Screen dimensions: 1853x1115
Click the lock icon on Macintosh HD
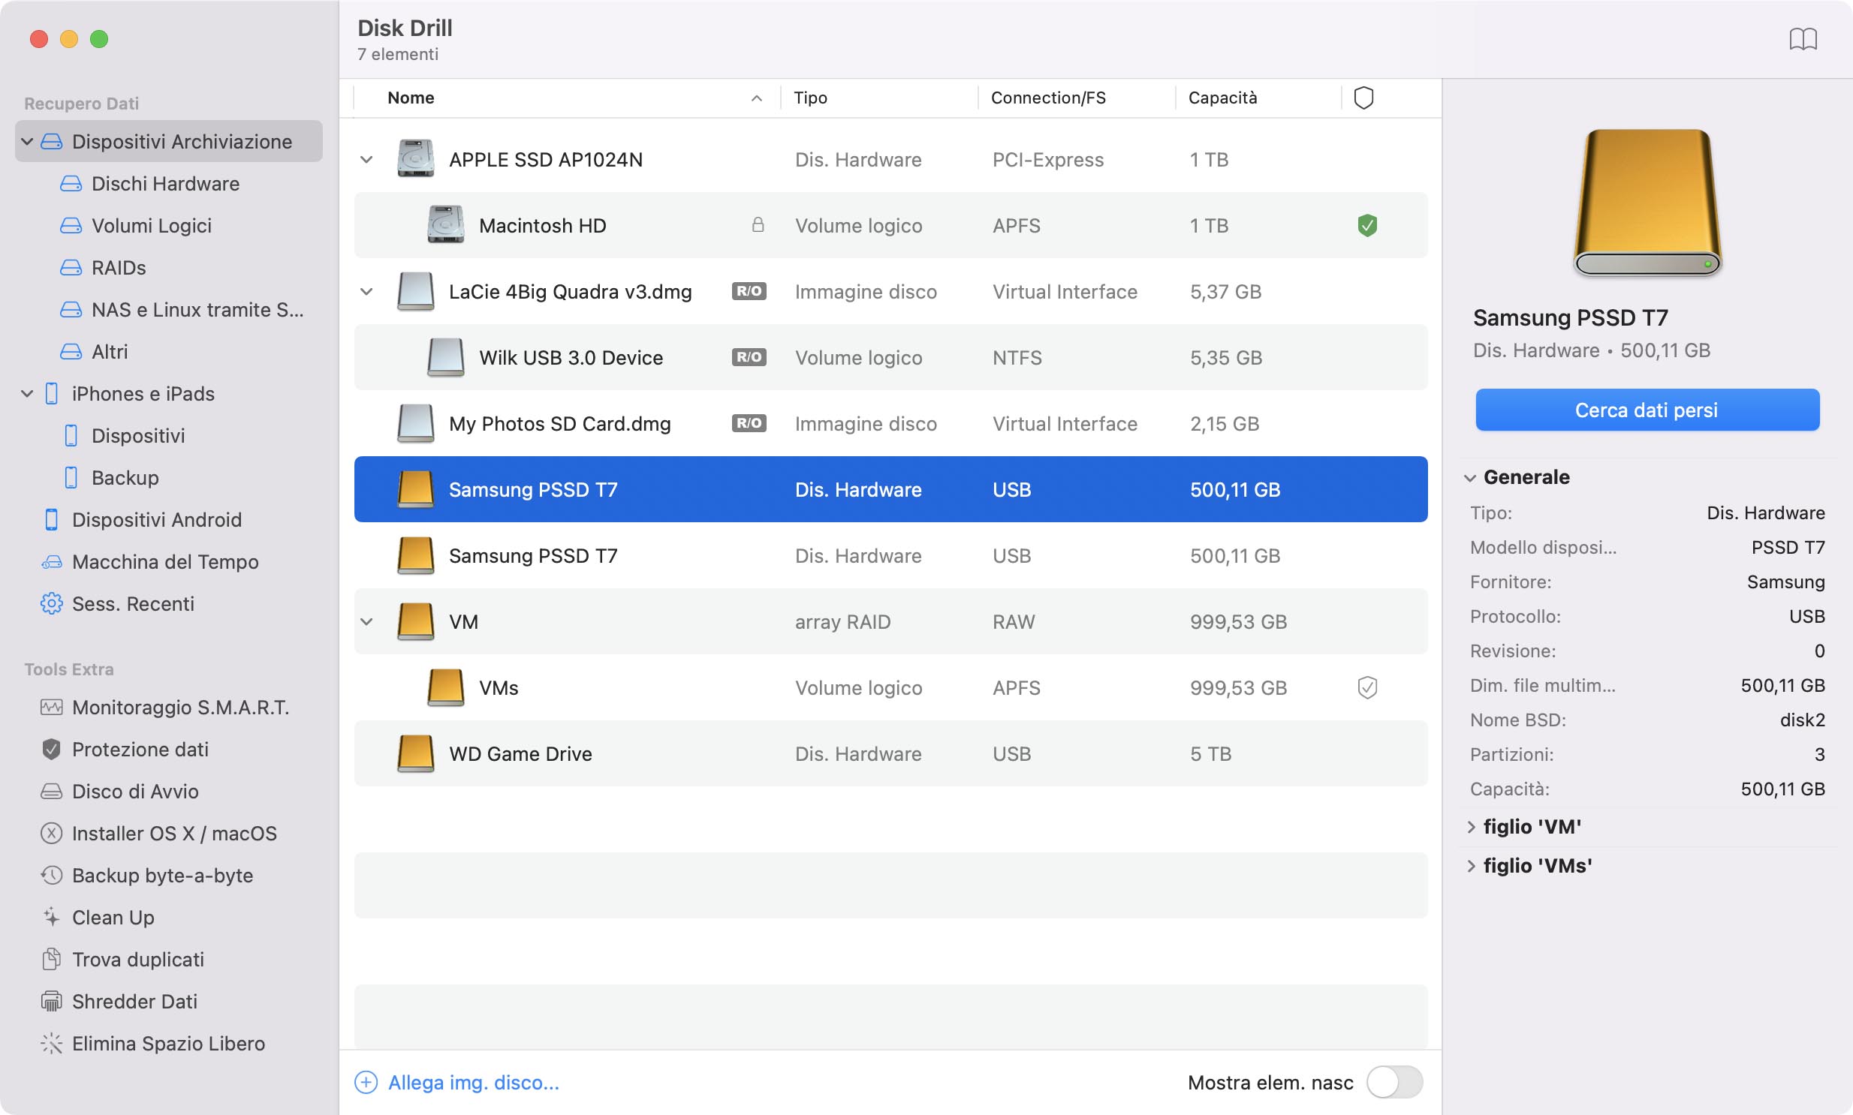tap(758, 224)
